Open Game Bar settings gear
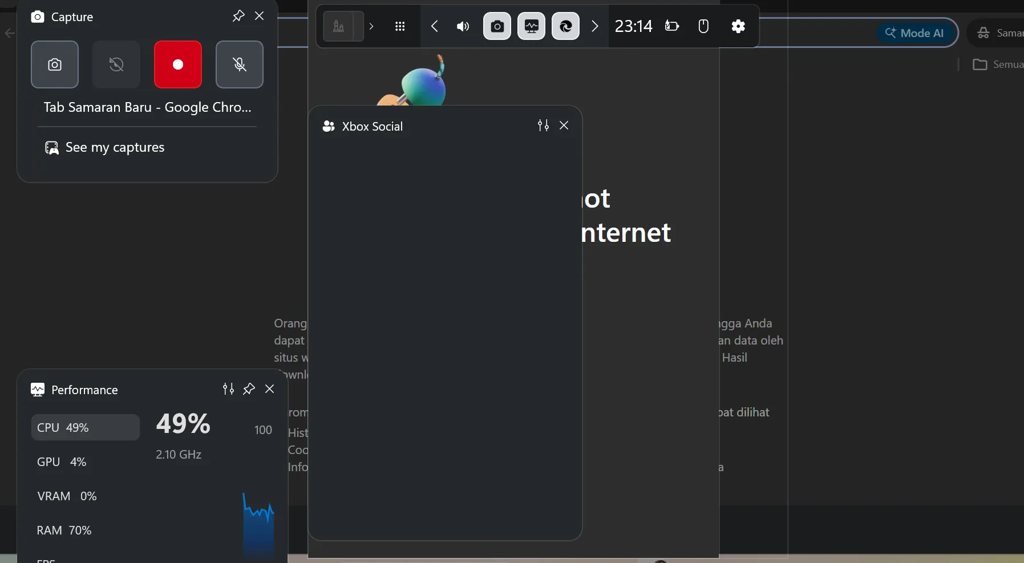The height and width of the screenshot is (563, 1024). tap(738, 26)
